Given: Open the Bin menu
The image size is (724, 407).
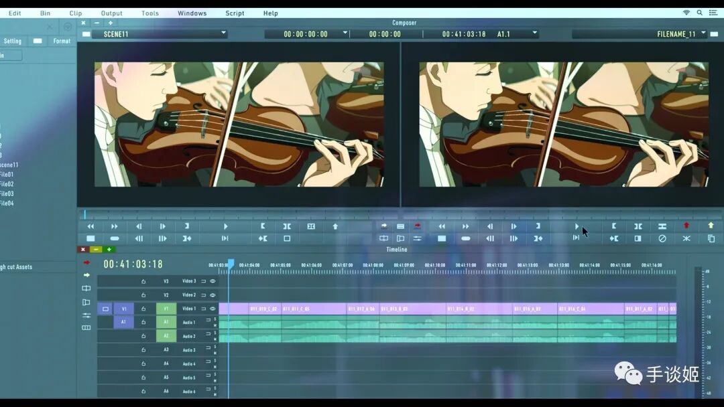Looking at the screenshot, I should point(46,13).
